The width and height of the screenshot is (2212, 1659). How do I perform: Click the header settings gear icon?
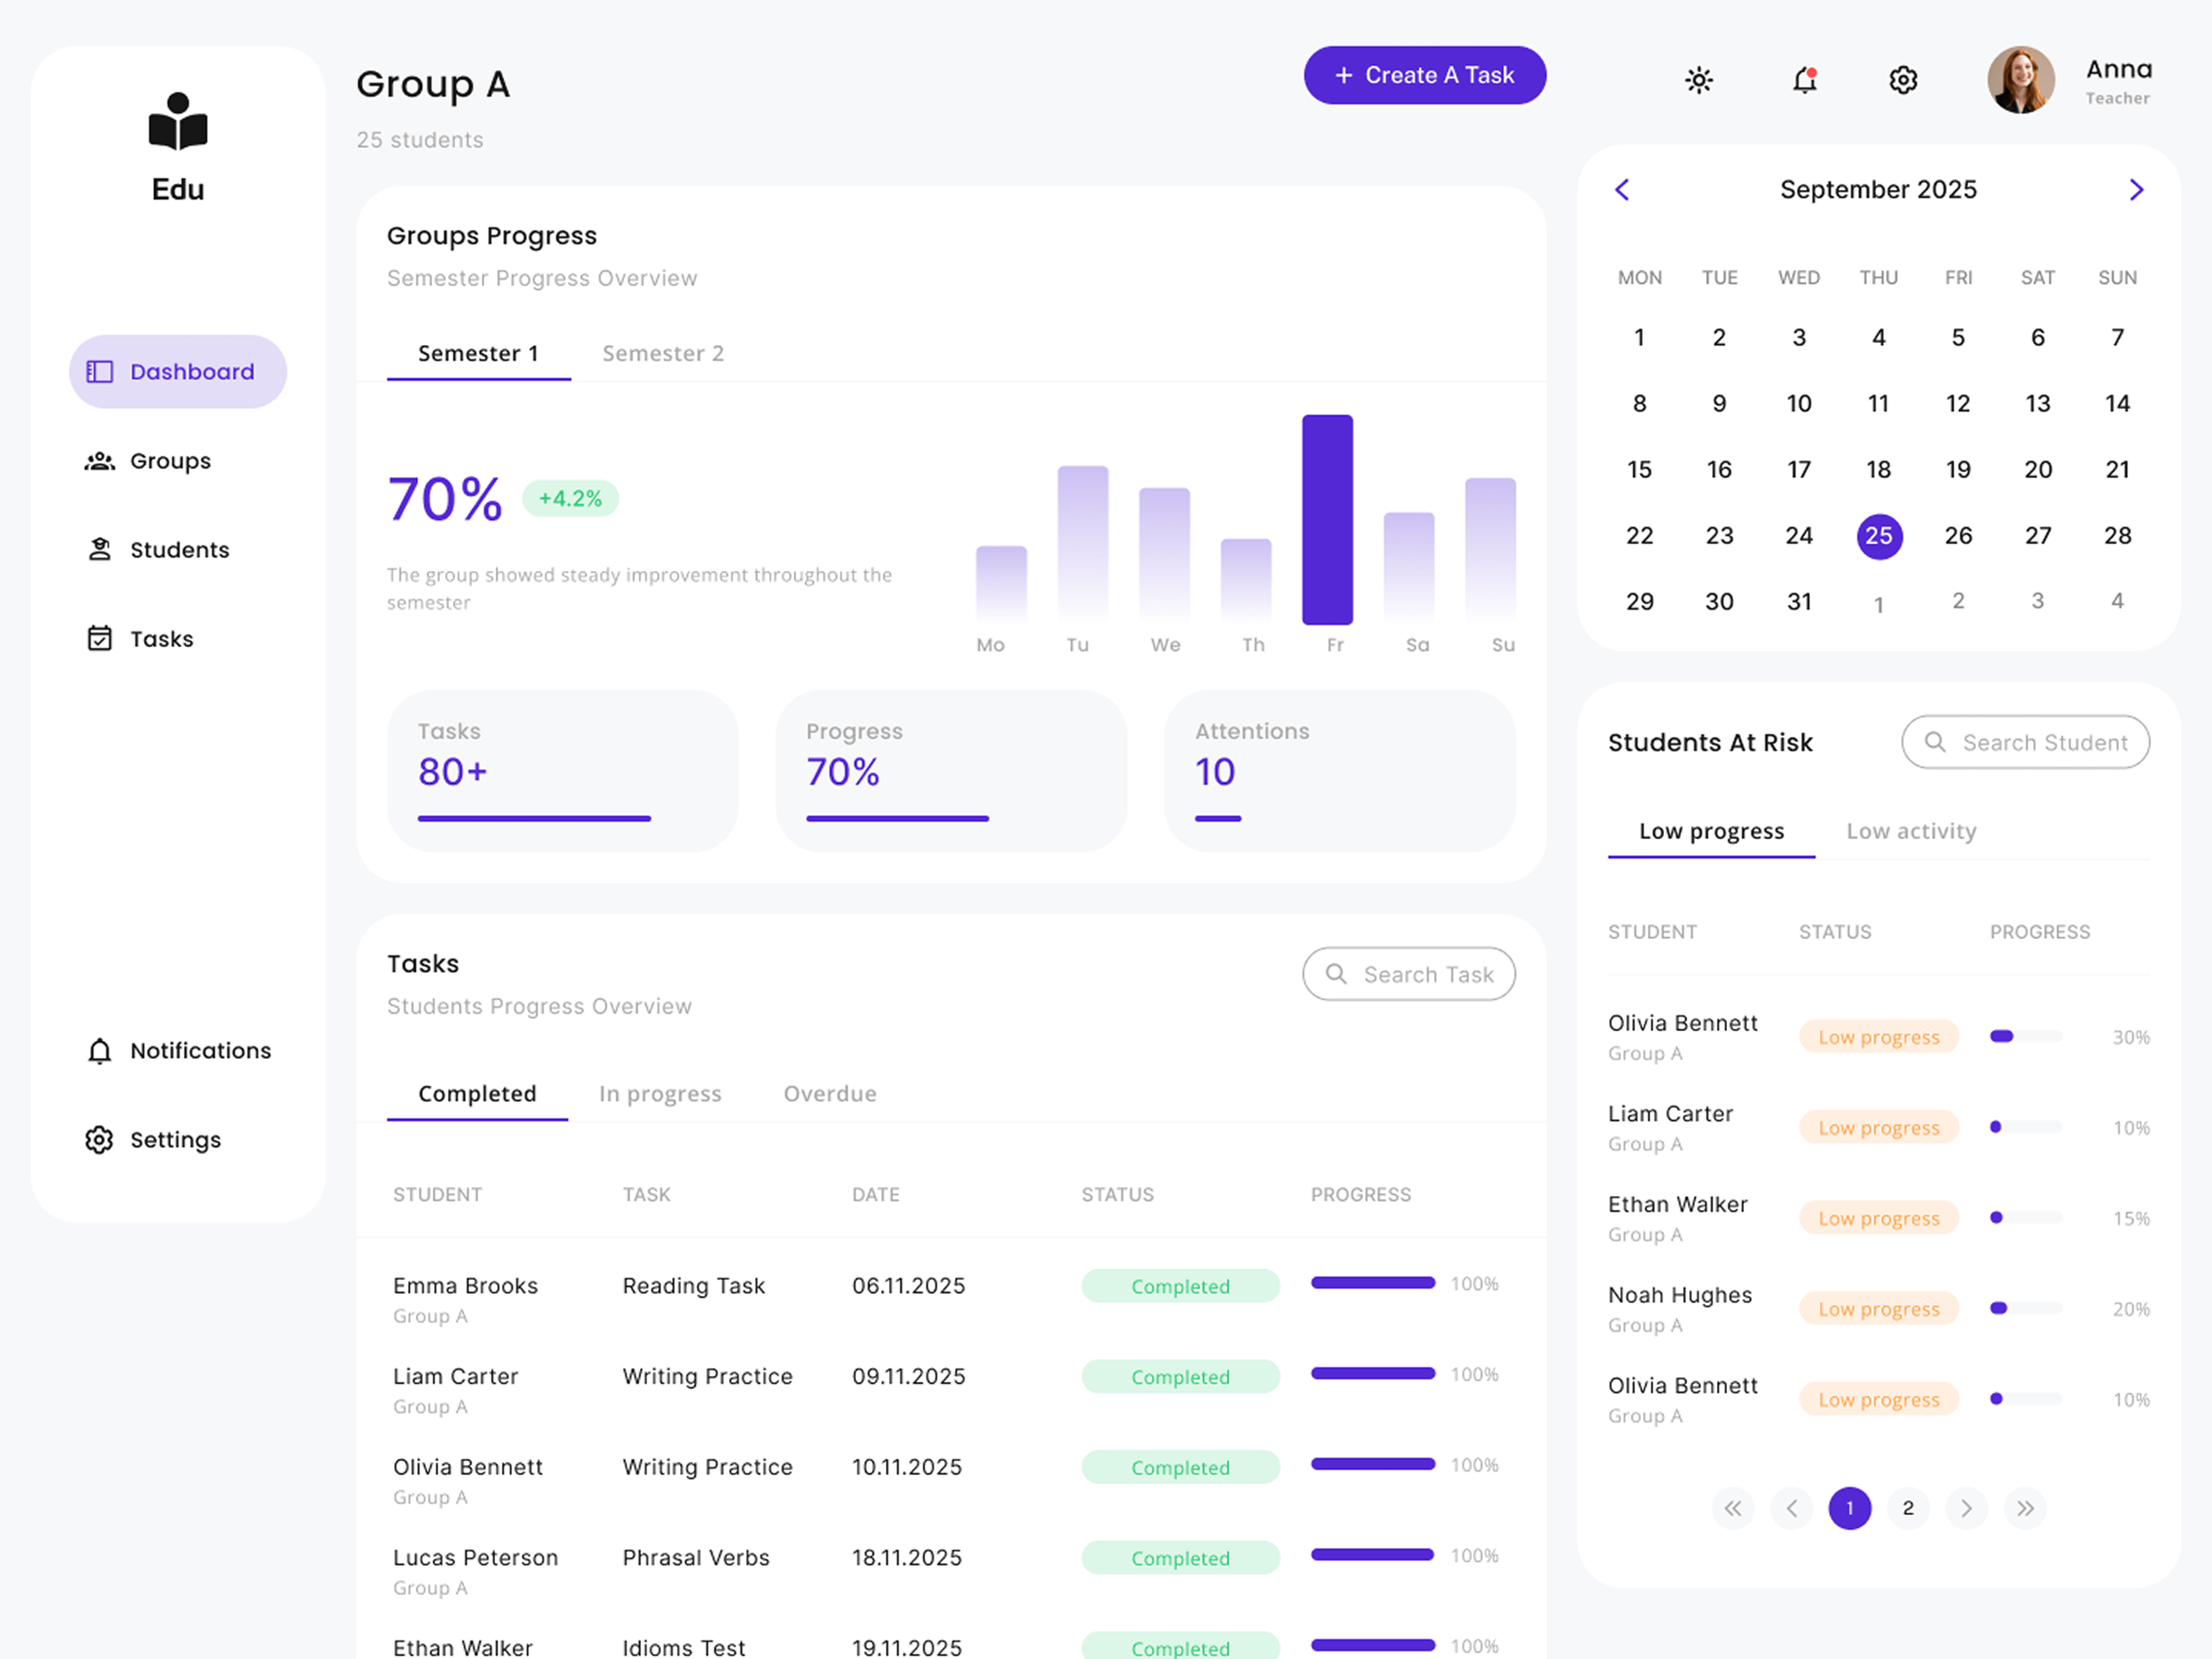pyautogui.click(x=1902, y=80)
